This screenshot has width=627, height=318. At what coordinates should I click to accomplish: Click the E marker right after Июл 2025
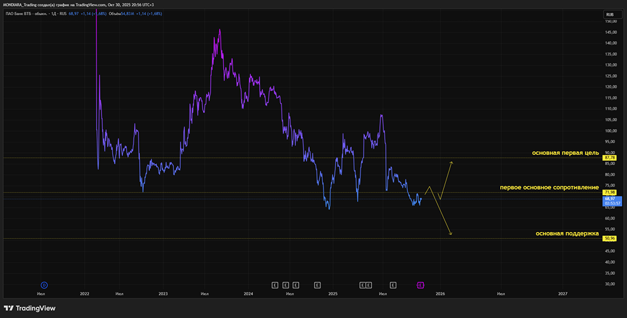pyautogui.click(x=393, y=285)
